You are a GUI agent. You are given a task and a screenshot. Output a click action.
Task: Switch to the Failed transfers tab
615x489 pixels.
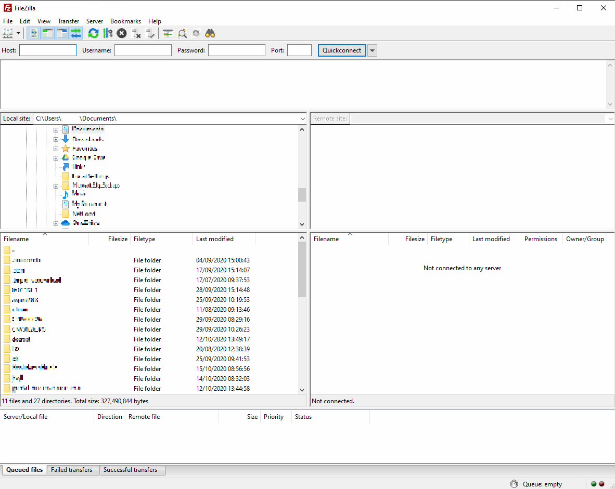pos(73,470)
